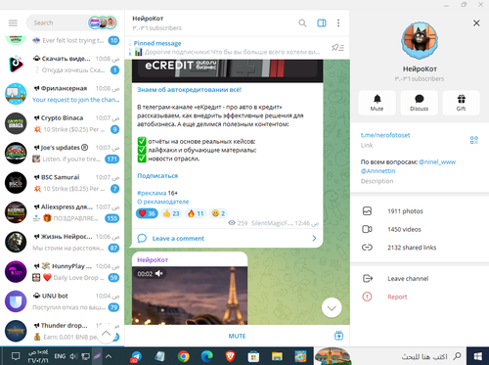Click the leave channel exit icon

[368, 279]
